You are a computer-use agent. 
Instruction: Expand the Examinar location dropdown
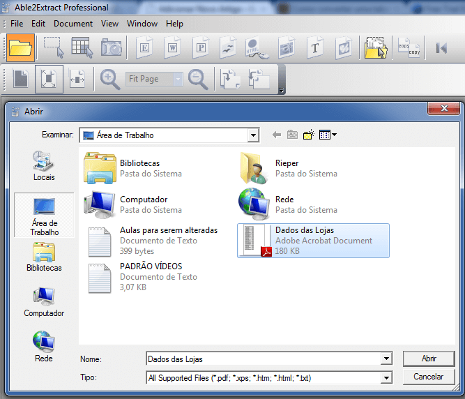click(x=253, y=135)
